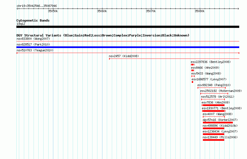Open esv1930771 (Bentley2008) label
This screenshot has width=247, height=159.
(222, 108)
